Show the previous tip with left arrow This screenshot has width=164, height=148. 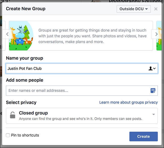7,34
